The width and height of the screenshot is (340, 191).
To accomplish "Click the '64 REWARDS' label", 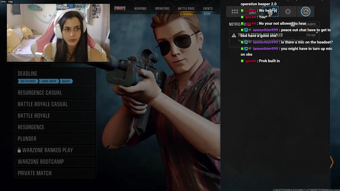I will tap(186, 14).
